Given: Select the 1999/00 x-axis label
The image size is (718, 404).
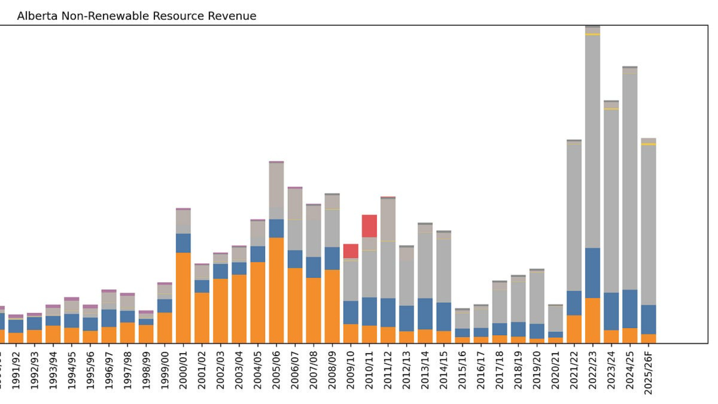Looking at the screenshot, I should click(x=164, y=370).
